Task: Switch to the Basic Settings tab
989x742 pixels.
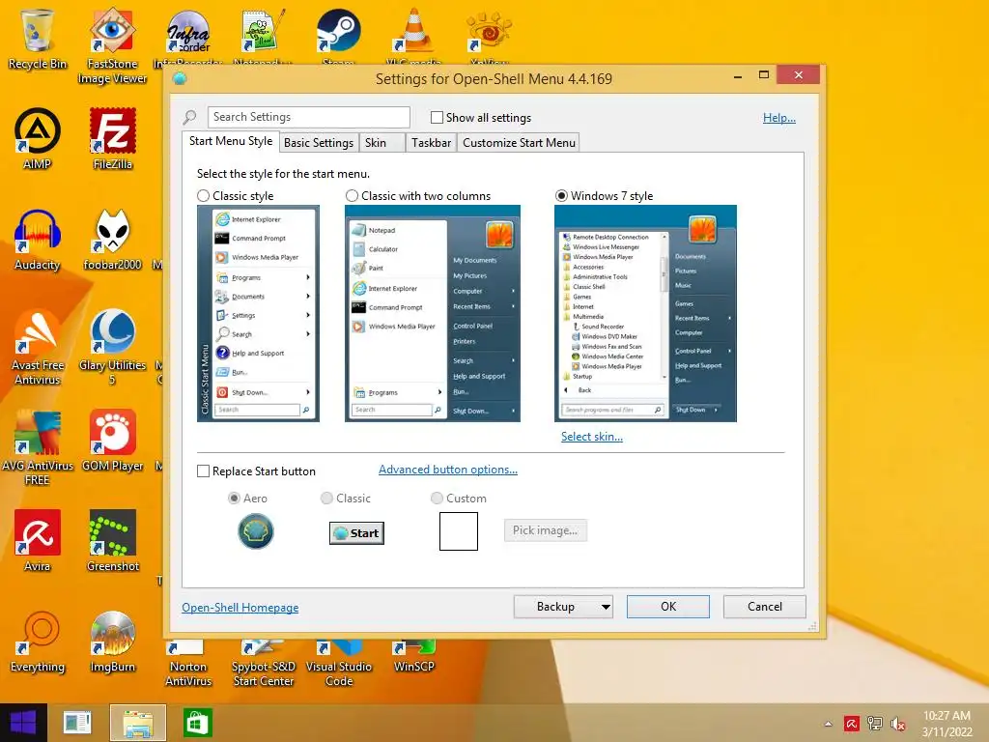Action: click(319, 143)
